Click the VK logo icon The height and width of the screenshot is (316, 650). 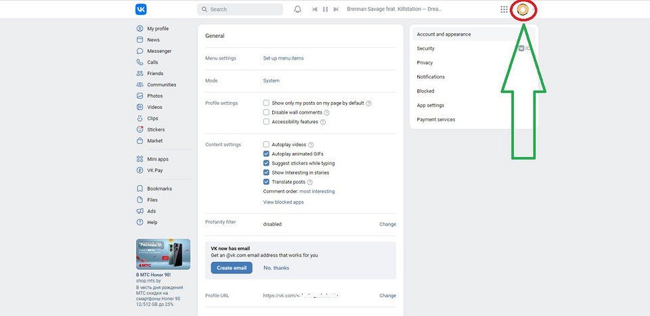(141, 9)
